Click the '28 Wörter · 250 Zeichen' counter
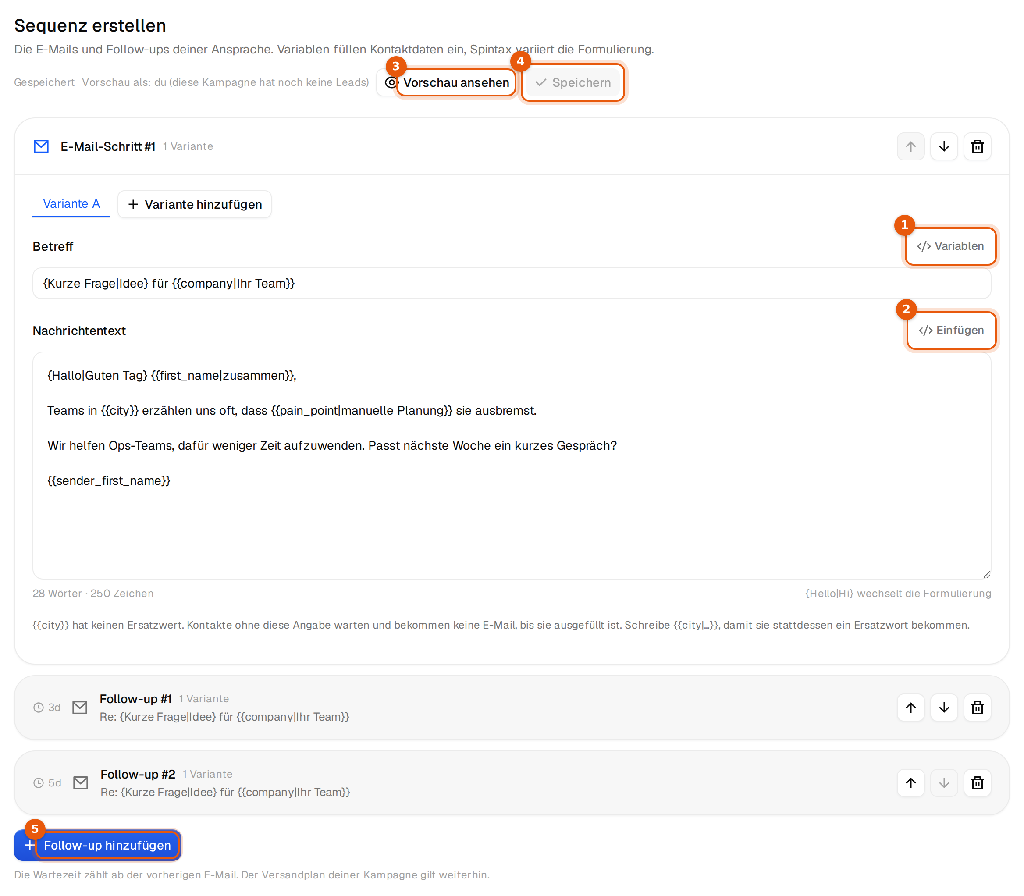Image resolution: width=1024 pixels, height=896 pixels. (x=93, y=594)
